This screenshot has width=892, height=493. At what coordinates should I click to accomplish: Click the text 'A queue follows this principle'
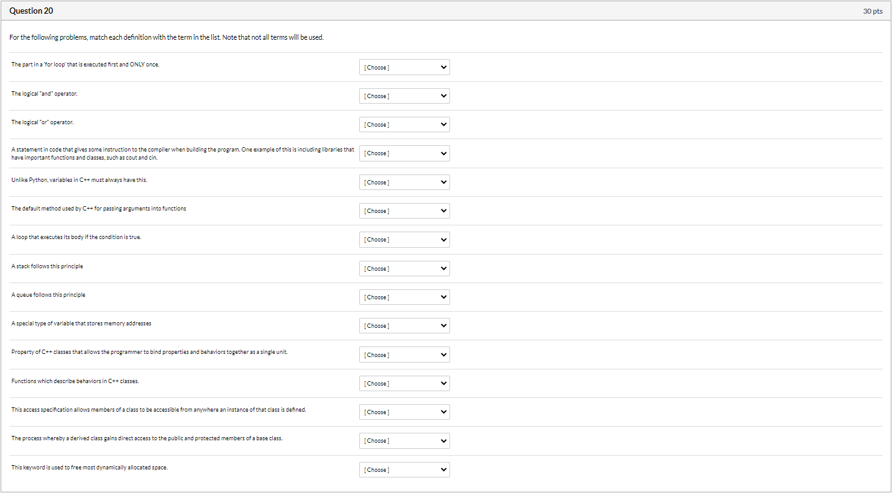[x=48, y=295]
